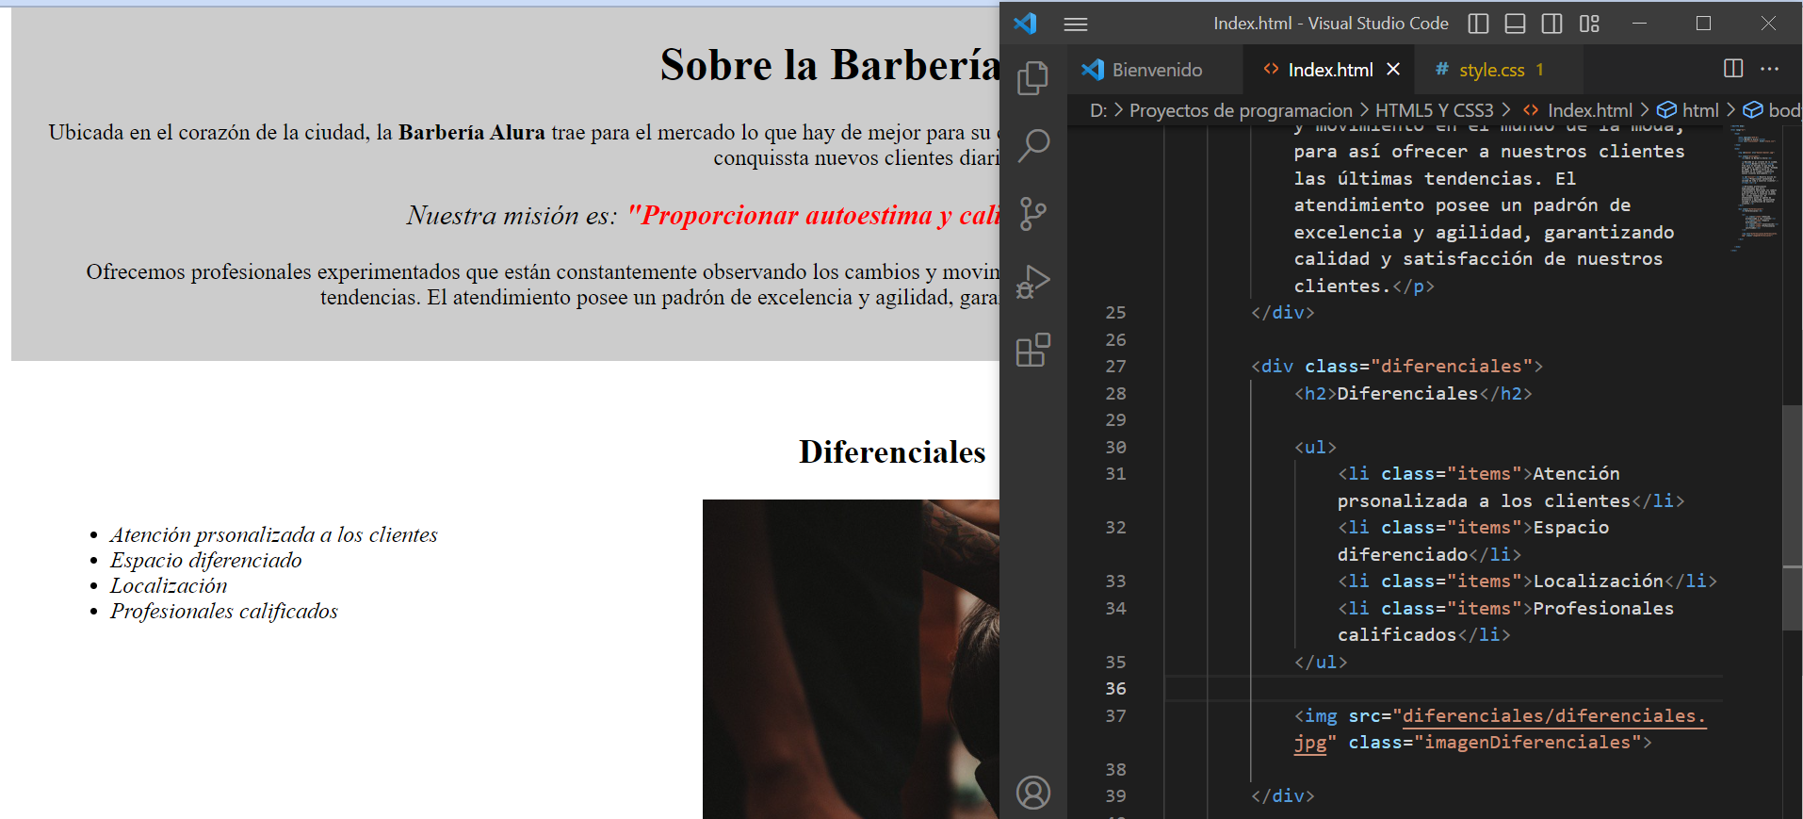Click line number 36 in gutter
The height and width of the screenshot is (819, 1803).
1115,689
